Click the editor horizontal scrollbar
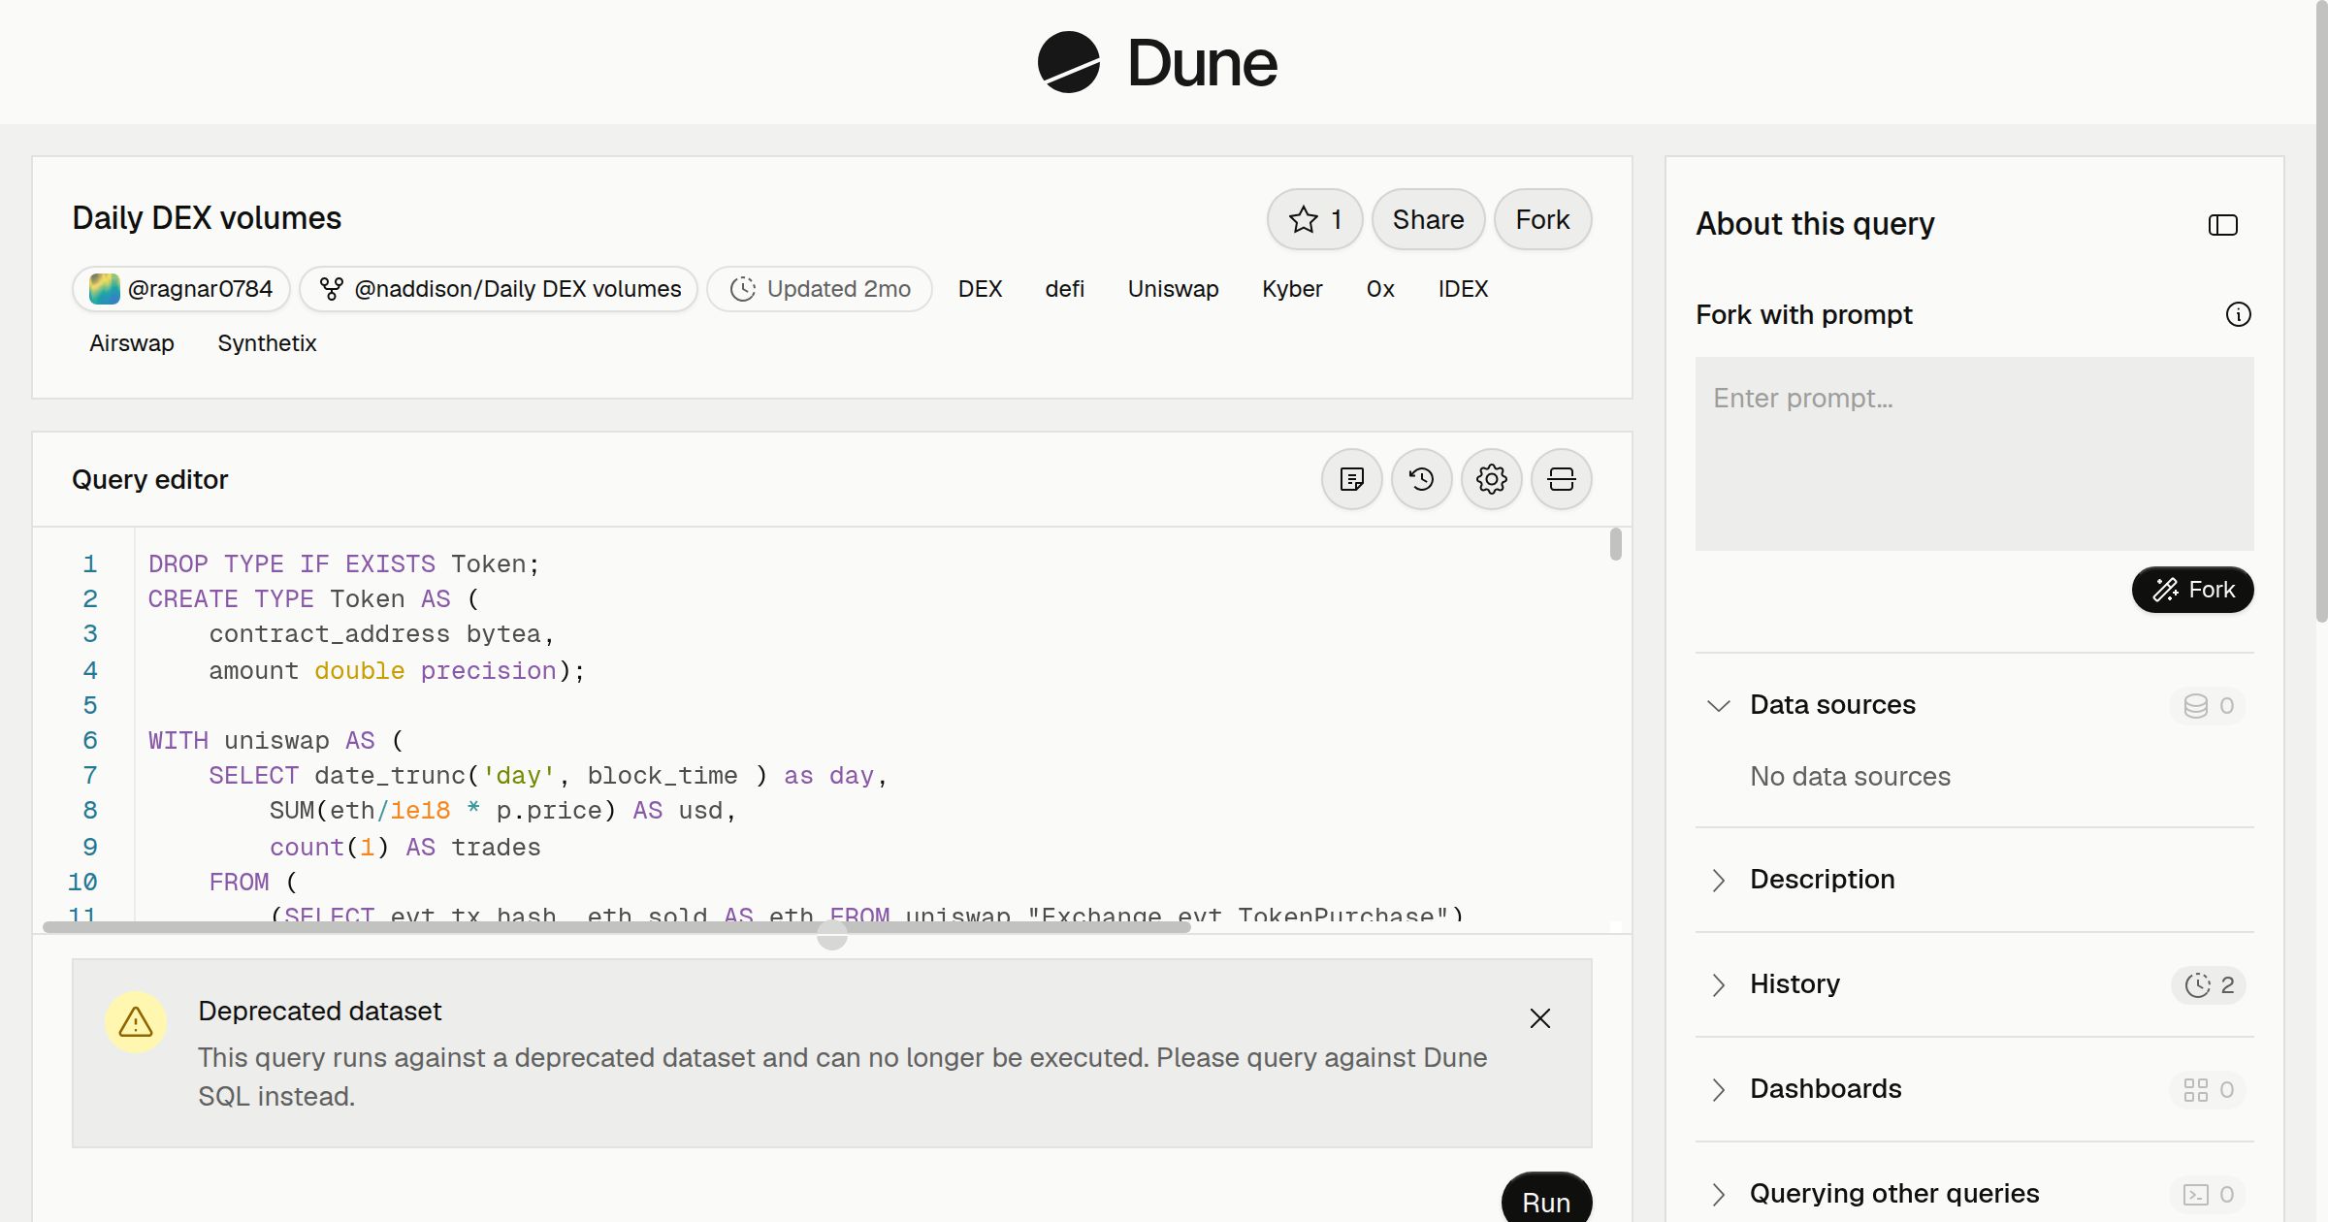Viewport: 2328px width, 1222px height. [x=617, y=927]
